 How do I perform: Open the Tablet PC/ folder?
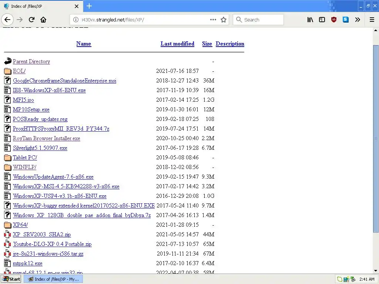(25, 158)
